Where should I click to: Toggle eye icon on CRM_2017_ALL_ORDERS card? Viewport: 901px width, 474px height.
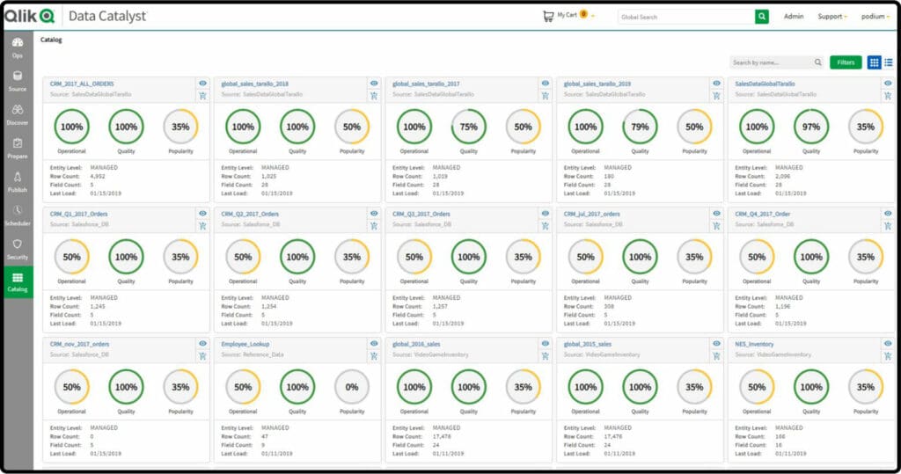click(203, 84)
